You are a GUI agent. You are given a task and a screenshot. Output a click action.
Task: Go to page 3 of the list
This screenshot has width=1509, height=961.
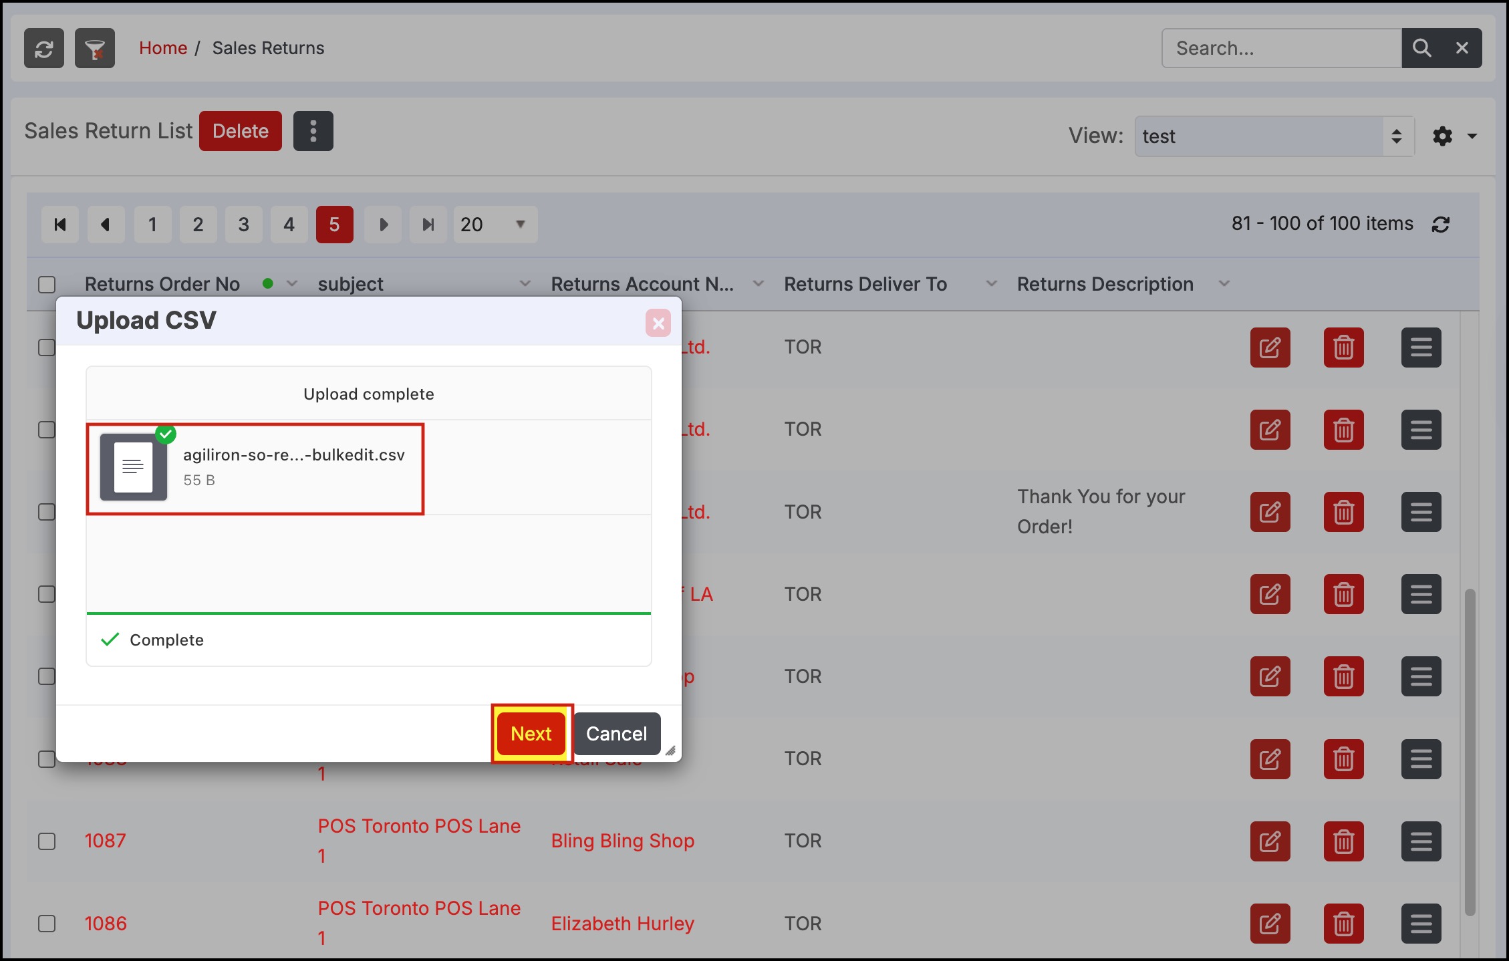click(243, 225)
